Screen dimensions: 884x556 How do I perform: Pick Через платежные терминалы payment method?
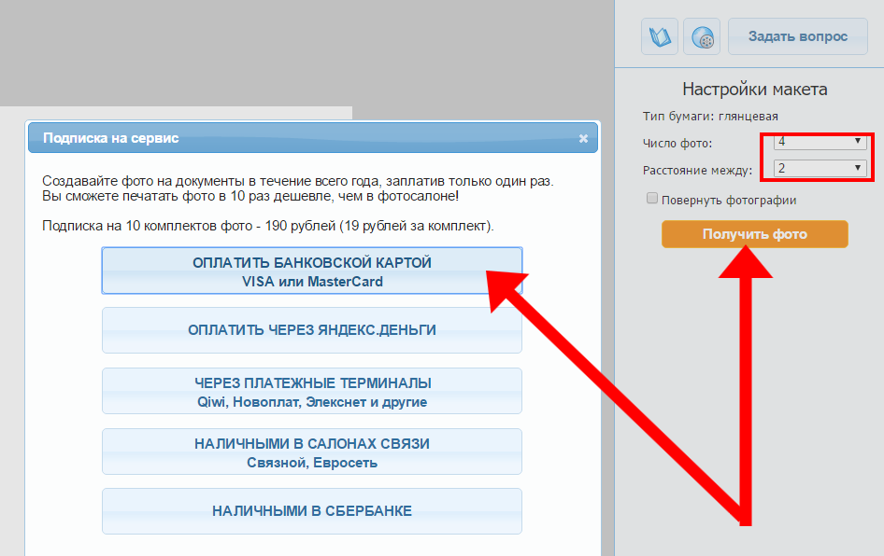(311, 391)
